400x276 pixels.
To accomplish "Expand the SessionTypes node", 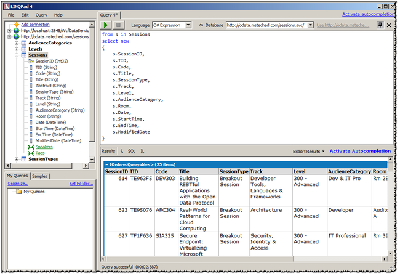I will coord(17,160).
